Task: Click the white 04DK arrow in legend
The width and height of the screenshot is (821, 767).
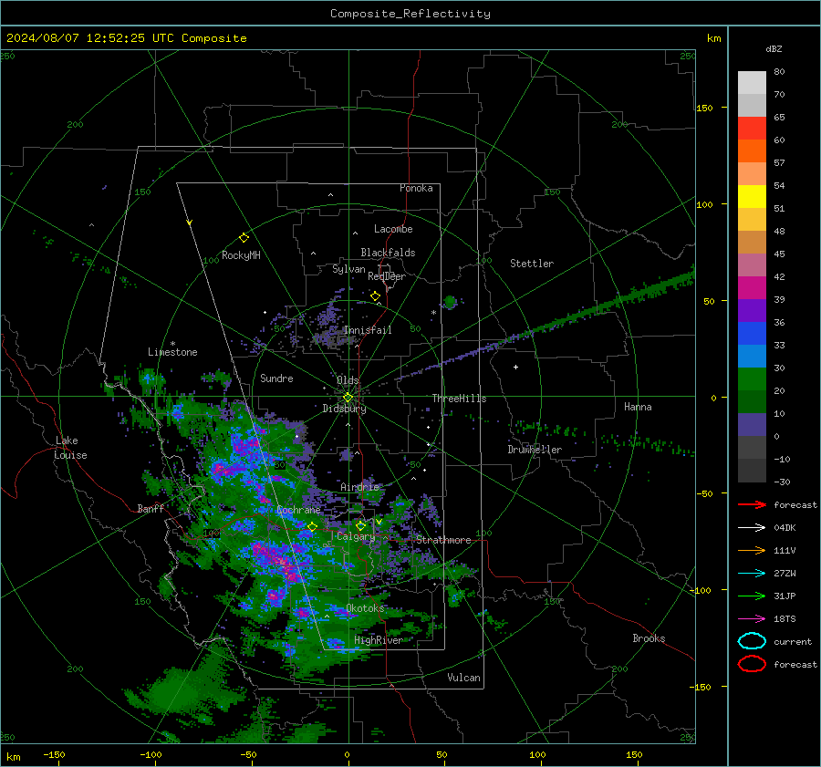Action: point(752,527)
